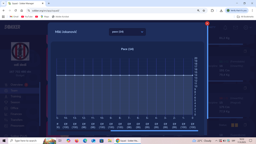
Task: Open the Adobe Acrobat bookmark
Action: click(x=60, y=17)
